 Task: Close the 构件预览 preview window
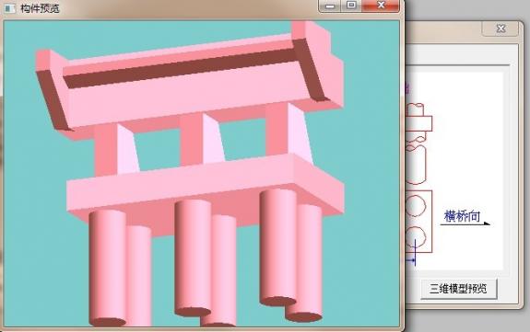(x=381, y=6)
